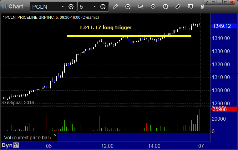The height and width of the screenshot is (150, 238).
Task: Click the PCLN PRICELINE GRP INC chart title
Action: [x=51, y=17]
